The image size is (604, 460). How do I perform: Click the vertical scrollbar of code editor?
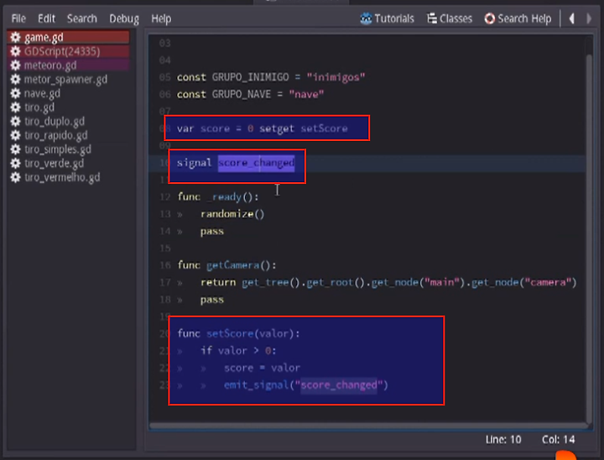pyautogui.click(x=590, y=239)
